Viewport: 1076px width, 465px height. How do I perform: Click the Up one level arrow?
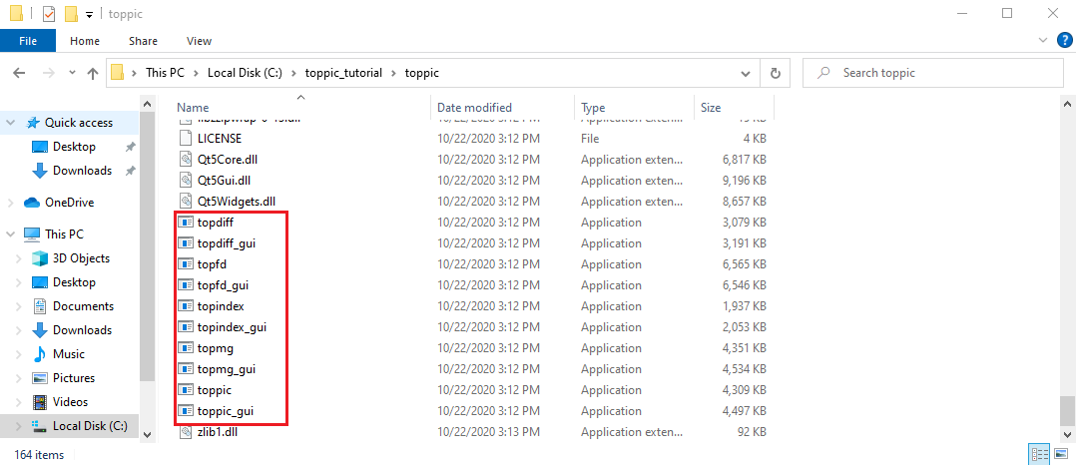[93, 73]
